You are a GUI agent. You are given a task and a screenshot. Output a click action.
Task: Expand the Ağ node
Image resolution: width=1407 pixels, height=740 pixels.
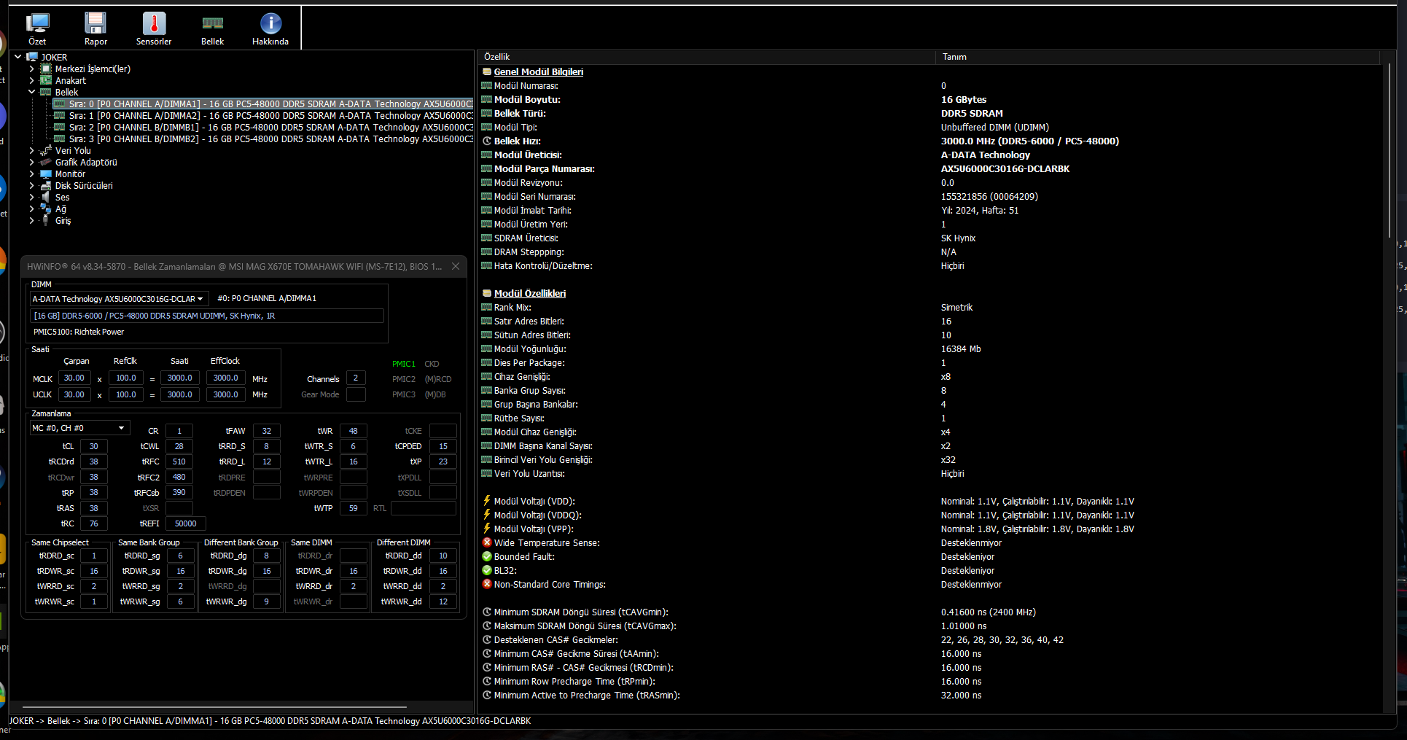32,209
